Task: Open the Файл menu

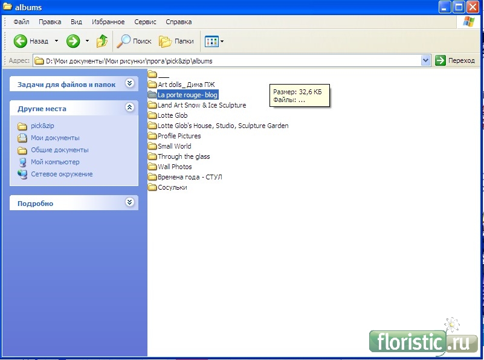Action: [21, 22]
